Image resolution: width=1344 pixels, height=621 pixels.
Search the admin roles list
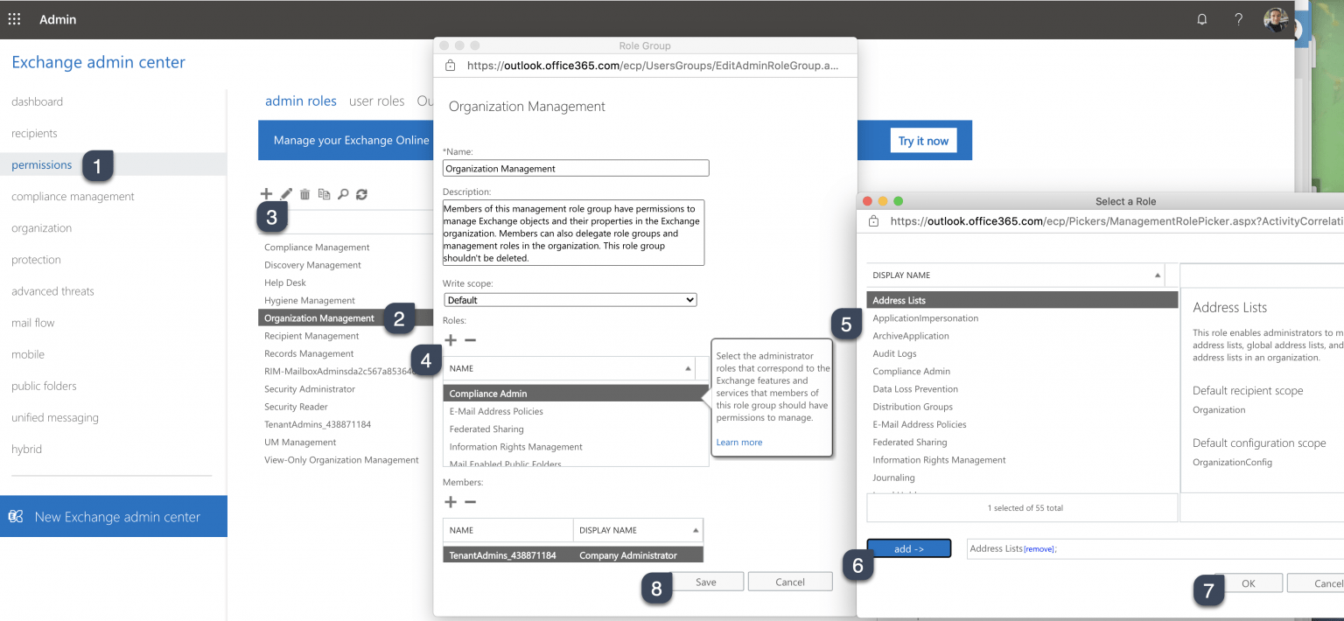click(x=342, y=193)
